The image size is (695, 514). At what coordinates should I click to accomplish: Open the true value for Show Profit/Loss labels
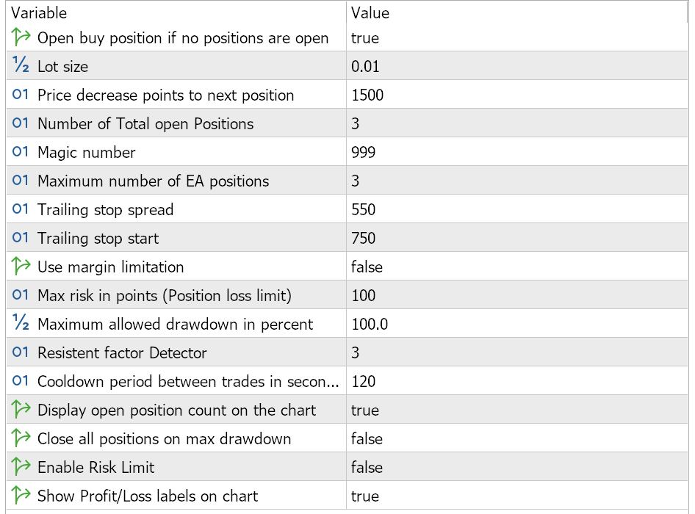[x=365, y=496]
